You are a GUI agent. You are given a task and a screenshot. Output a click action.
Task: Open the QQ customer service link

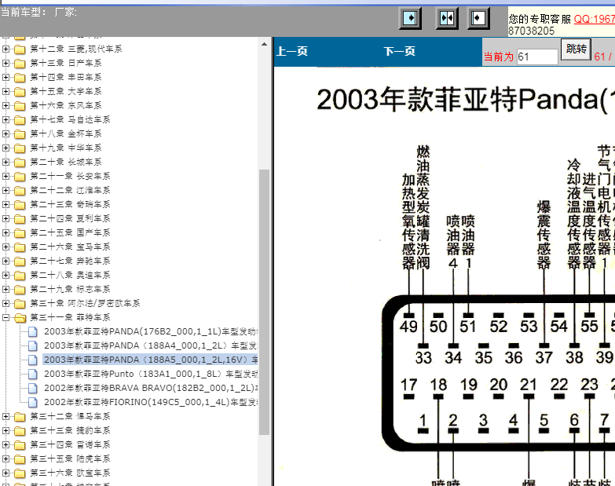595,19
